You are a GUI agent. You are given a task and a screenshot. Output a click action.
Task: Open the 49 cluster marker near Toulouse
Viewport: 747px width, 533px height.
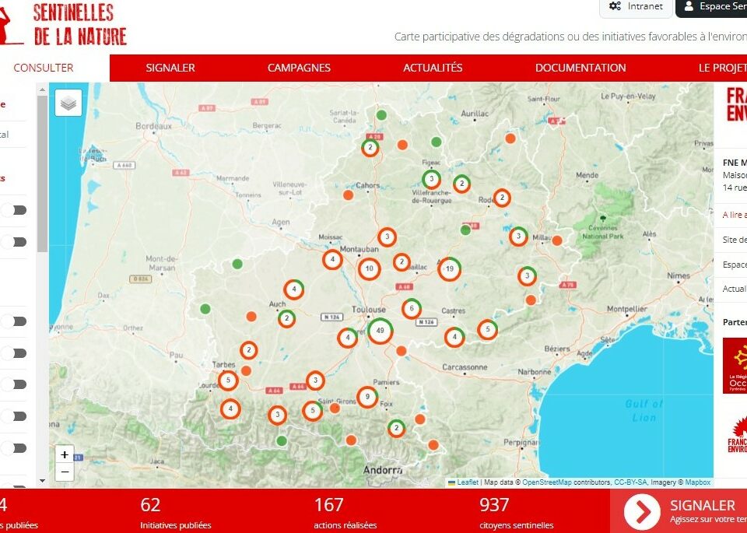click(381, 331)
